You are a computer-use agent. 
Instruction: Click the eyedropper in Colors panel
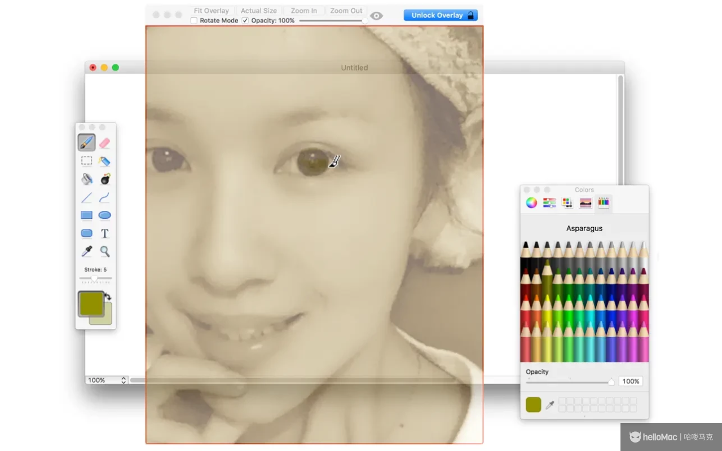click(550, 405)
